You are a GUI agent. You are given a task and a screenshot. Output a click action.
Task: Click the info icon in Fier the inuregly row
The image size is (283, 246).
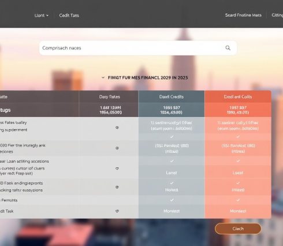coord(117,148)
